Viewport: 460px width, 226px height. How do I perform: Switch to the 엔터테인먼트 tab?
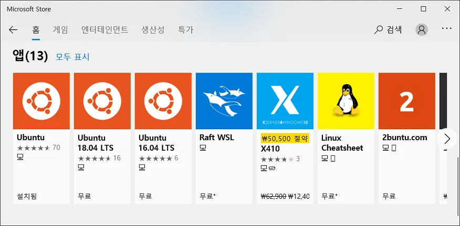[x=104, y=29]
